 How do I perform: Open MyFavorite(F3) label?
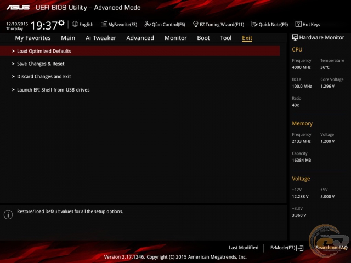click(x=123, y=24)
